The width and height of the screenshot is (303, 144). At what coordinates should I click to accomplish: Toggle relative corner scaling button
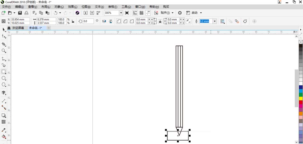188,21
